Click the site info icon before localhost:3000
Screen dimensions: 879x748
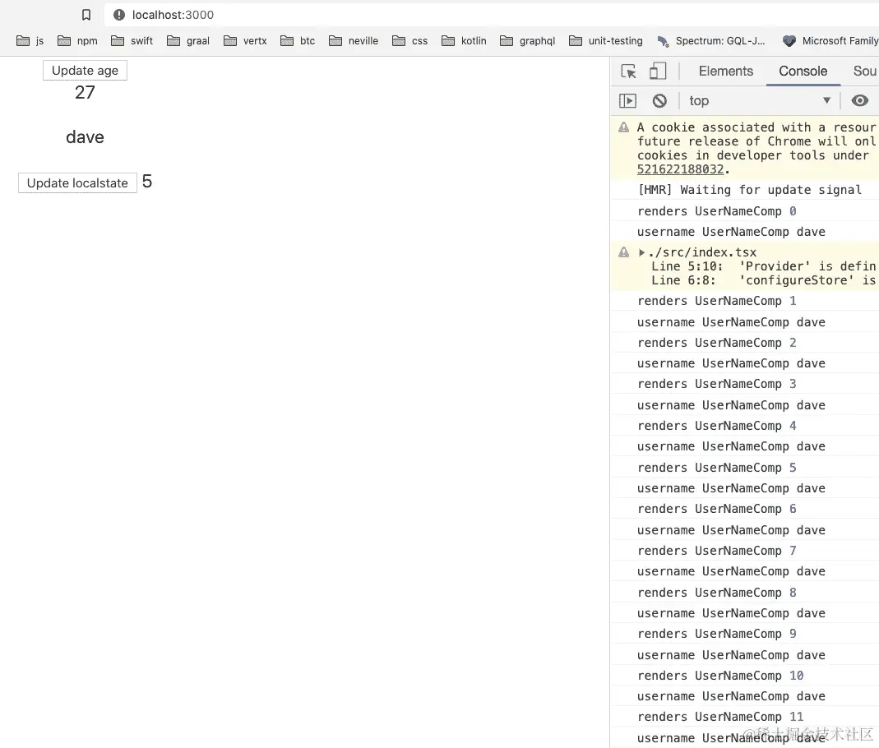click(119, 15)
